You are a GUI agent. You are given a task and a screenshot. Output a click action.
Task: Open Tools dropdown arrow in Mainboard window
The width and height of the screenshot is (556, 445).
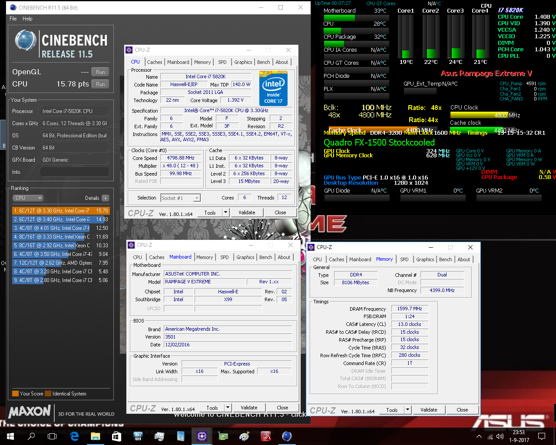click(x=228, y=408)
